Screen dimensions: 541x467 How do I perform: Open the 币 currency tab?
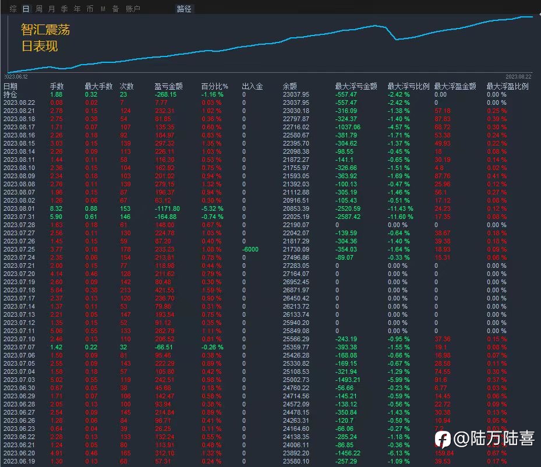point(90,9)
